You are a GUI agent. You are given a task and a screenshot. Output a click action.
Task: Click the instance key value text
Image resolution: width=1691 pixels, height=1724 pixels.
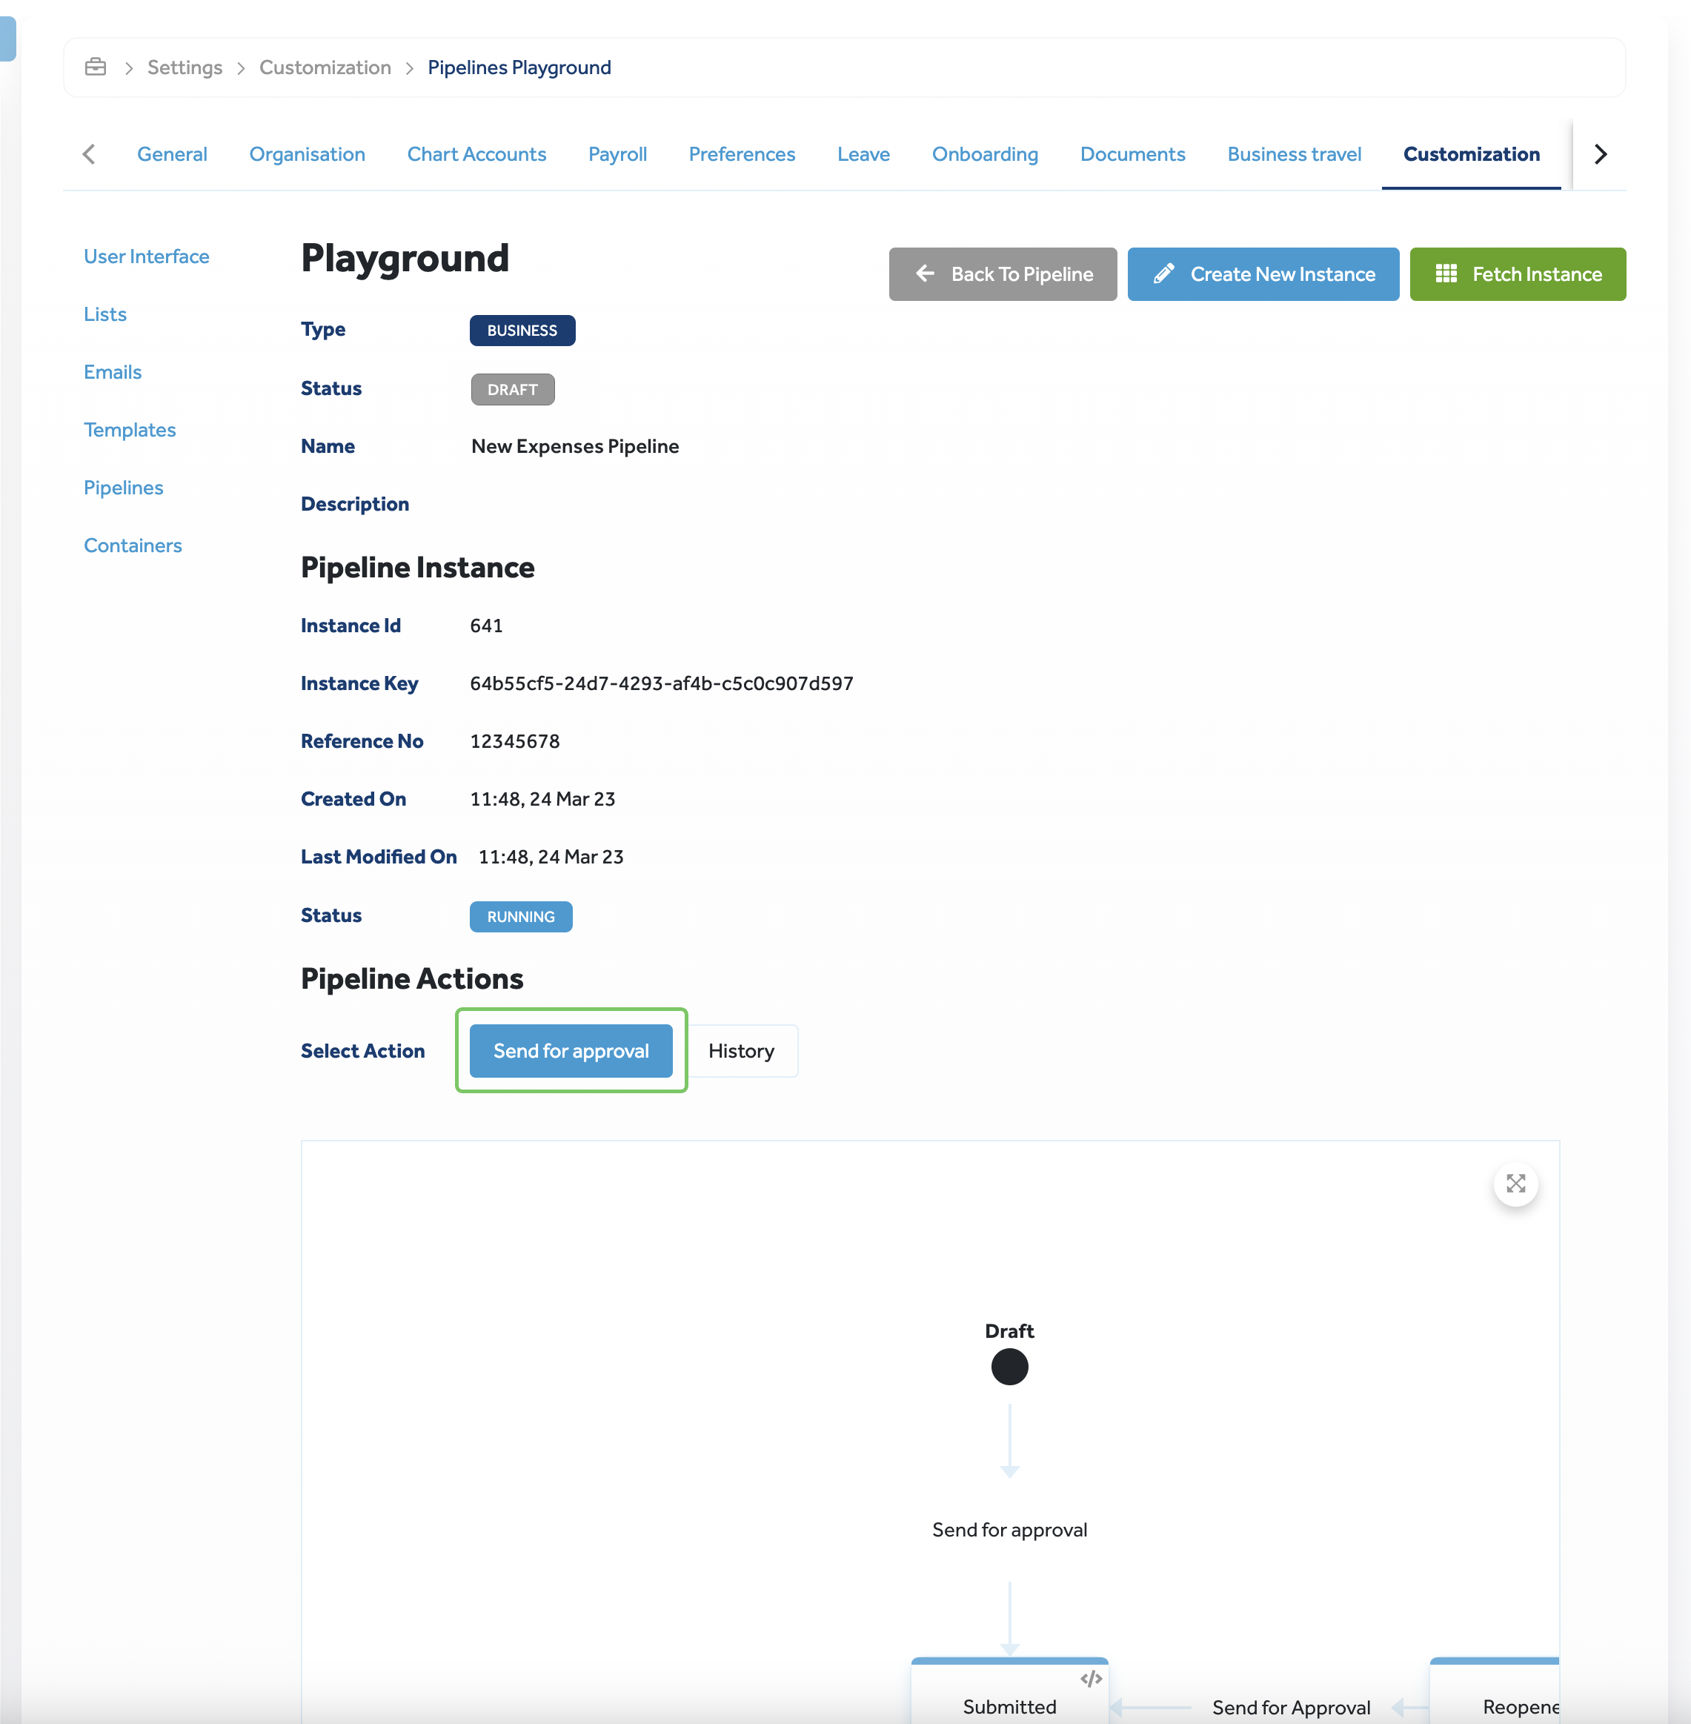point(661,684)
